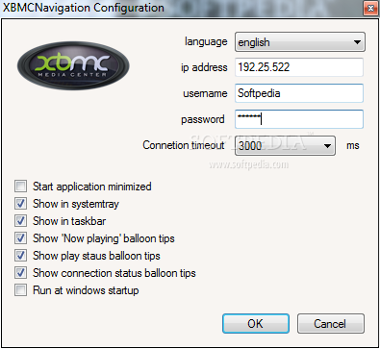
Task: Click the 'password' label text
Action: (x=203, y=119)
